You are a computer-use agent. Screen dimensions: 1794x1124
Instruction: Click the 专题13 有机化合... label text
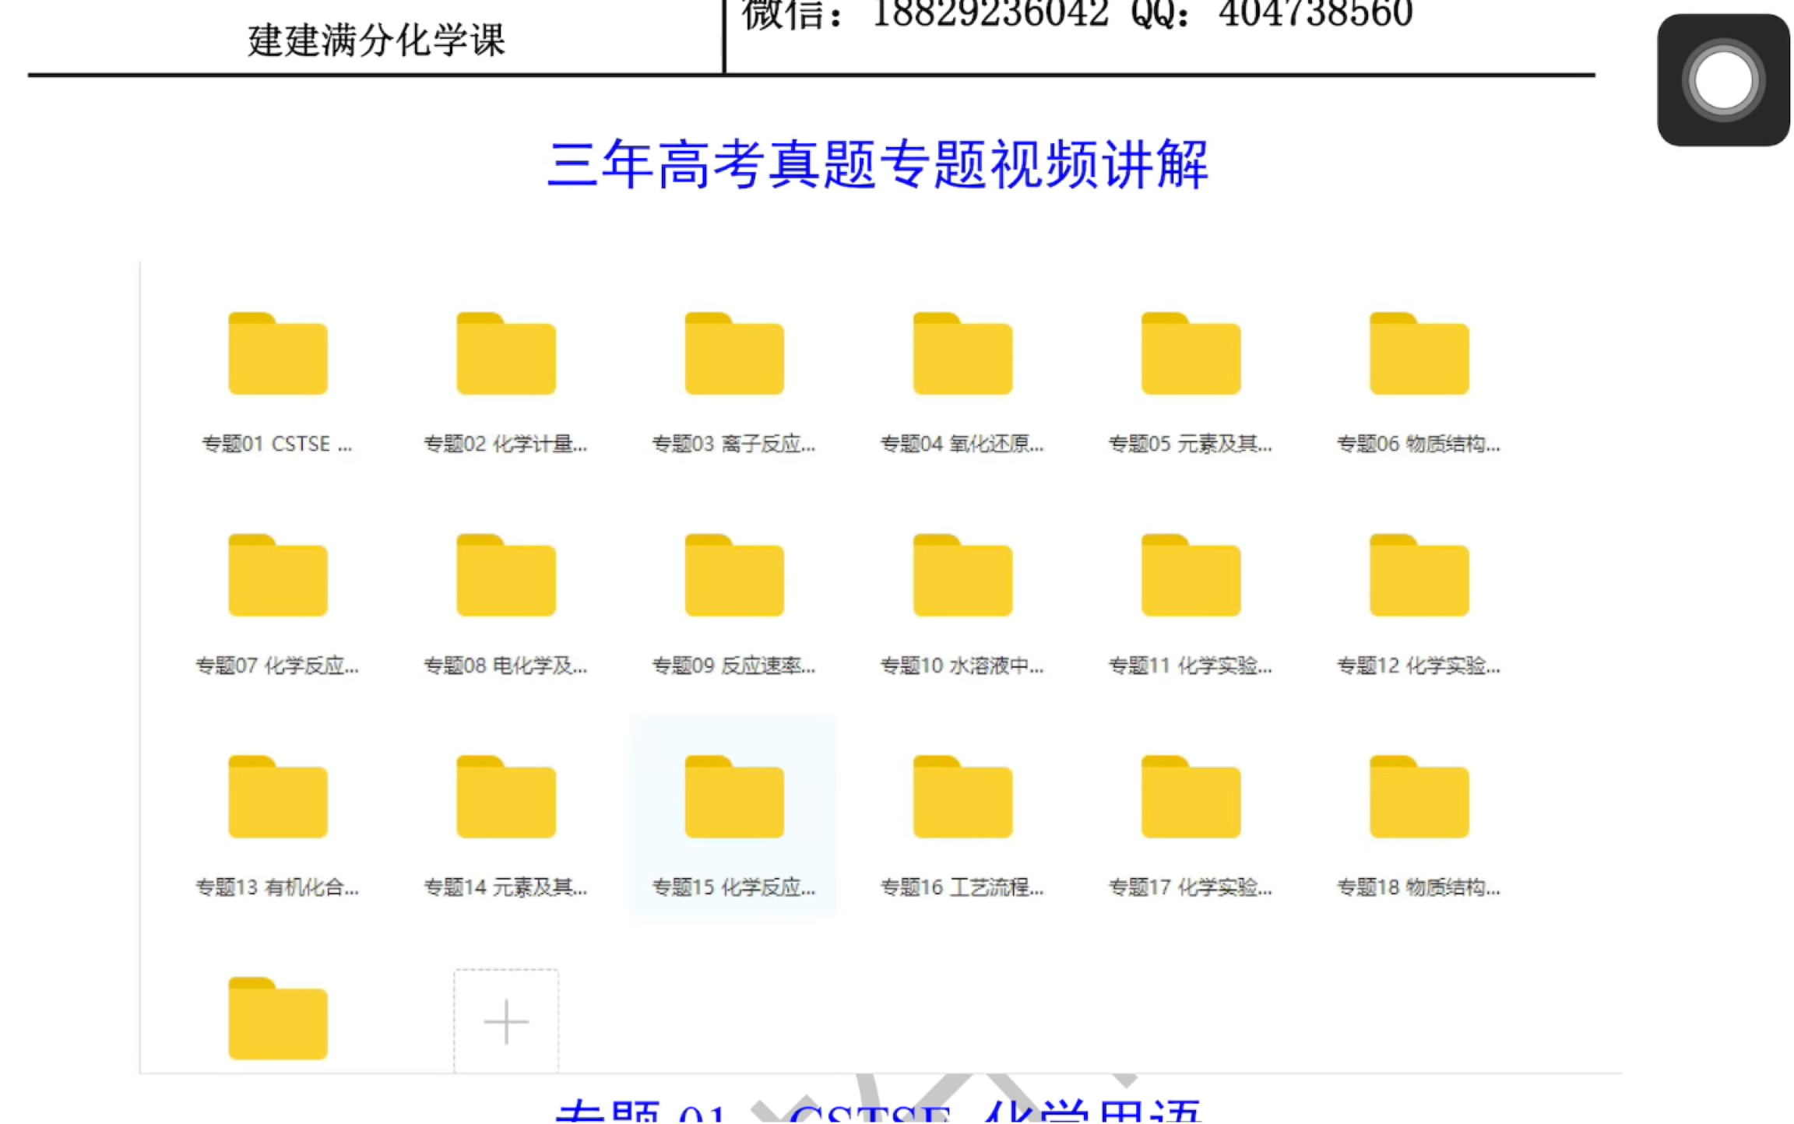coord(277,887)
